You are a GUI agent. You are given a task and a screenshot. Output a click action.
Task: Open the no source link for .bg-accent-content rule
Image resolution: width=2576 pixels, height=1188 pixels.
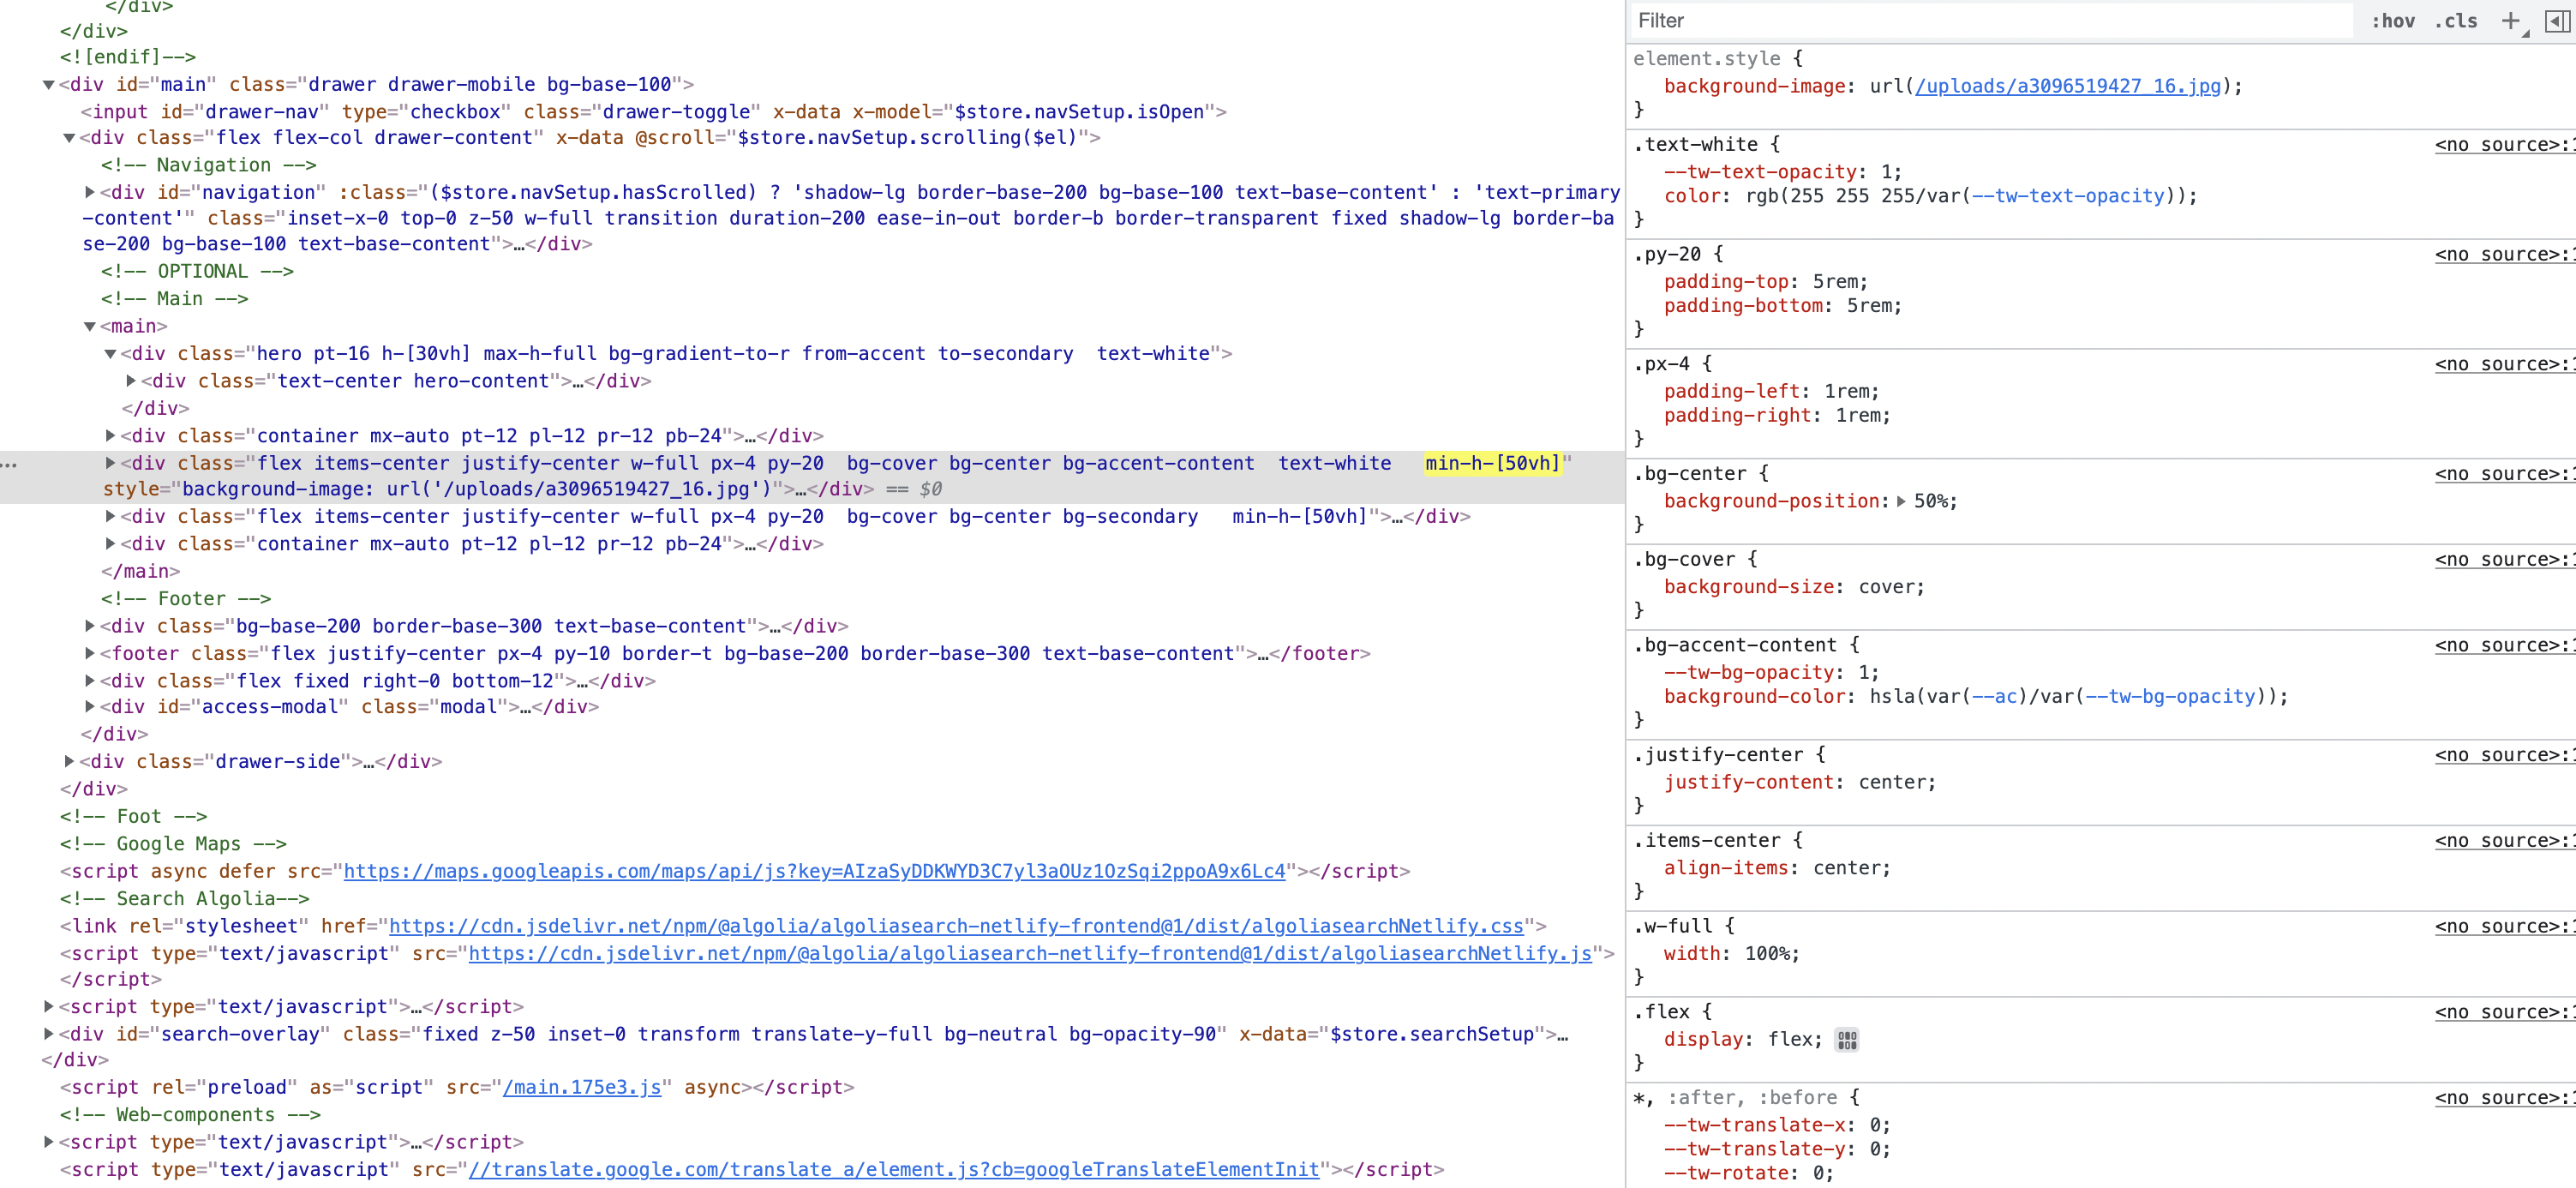(x=2504, y=646)
